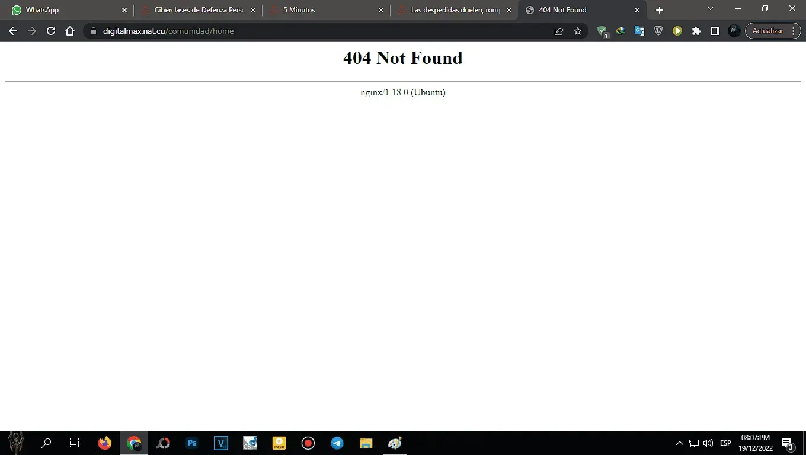Open the yellow play button extension
The image size is (806, 455).
[677, 31]
